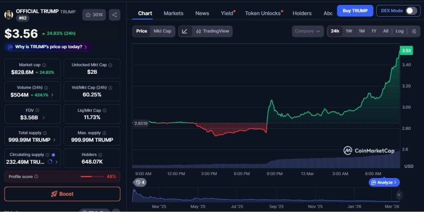Expand the FDV details chevron
Viewport: 424px width, 212px height.
[x=43, y=118]
